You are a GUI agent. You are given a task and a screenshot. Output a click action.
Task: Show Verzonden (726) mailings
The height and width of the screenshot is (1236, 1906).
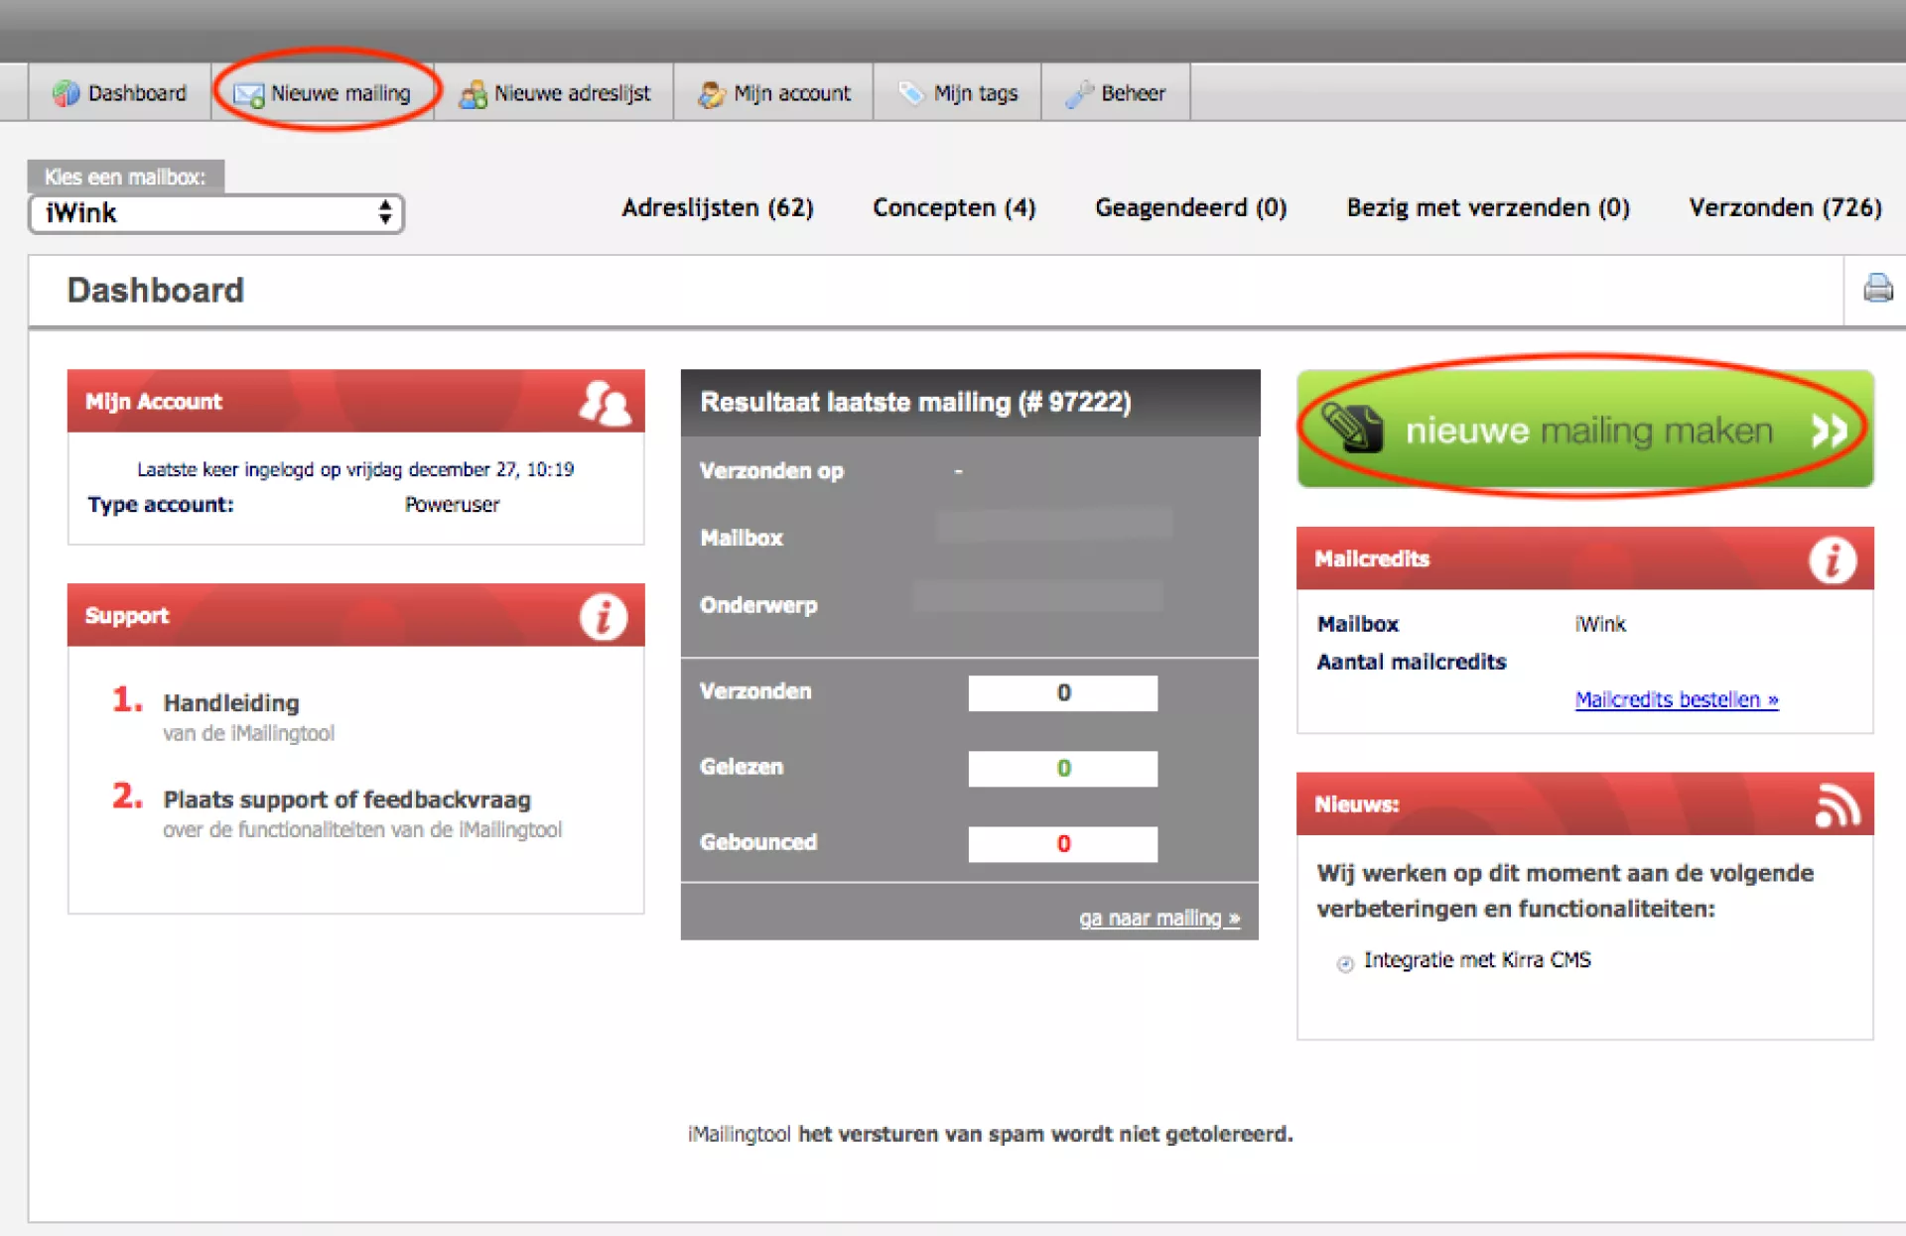pyautogui.click(x=1784, y=208)
